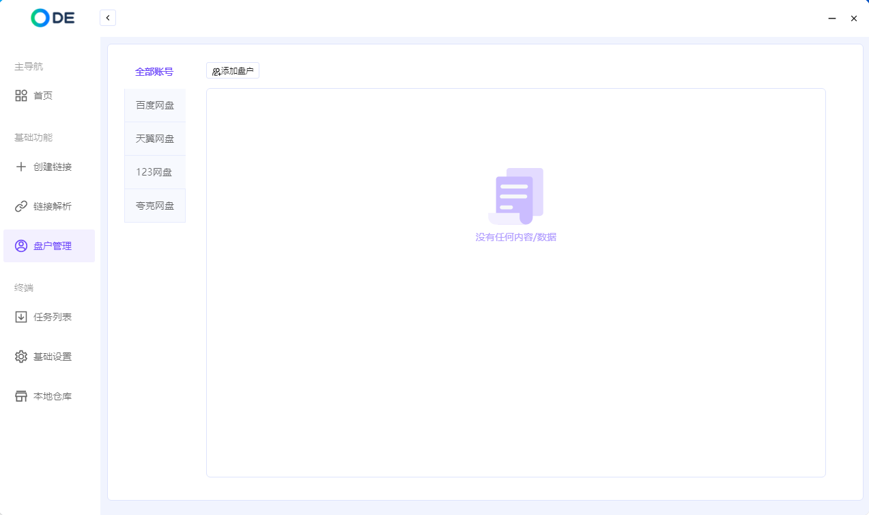Choose the 123网盘 tab
The width and height of the screenshot is (869, 515).
[155, 172]
